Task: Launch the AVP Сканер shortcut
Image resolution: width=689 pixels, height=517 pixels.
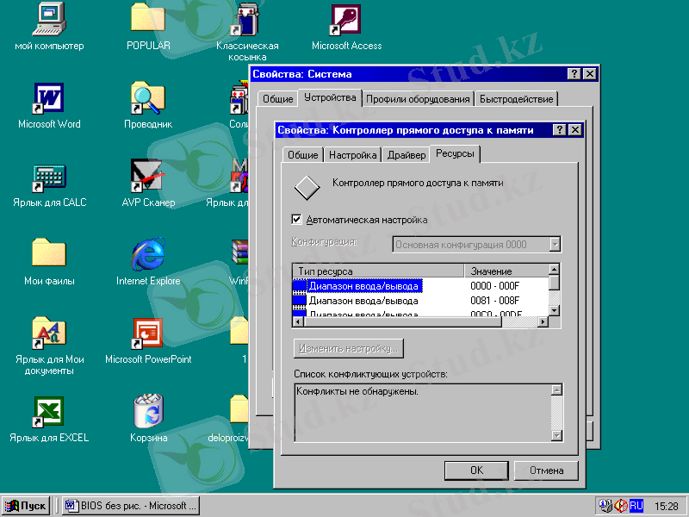Action: 148,177
